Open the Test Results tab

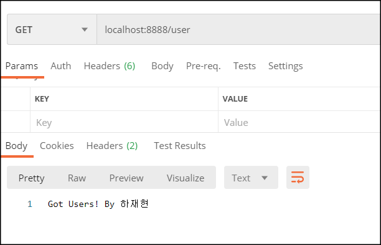pyautogui.click(x=180, y=146)
